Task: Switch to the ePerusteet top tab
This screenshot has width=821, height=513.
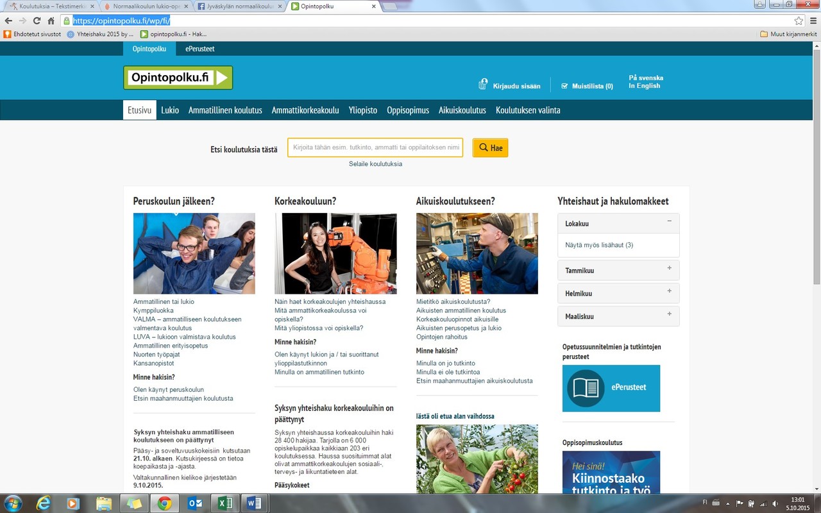Action: pyautogui.click(x=199, y=49)
